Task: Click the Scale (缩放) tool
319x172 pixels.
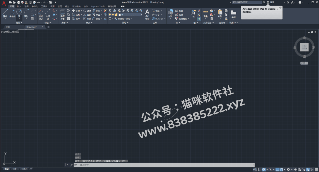Action: [87, 19]
